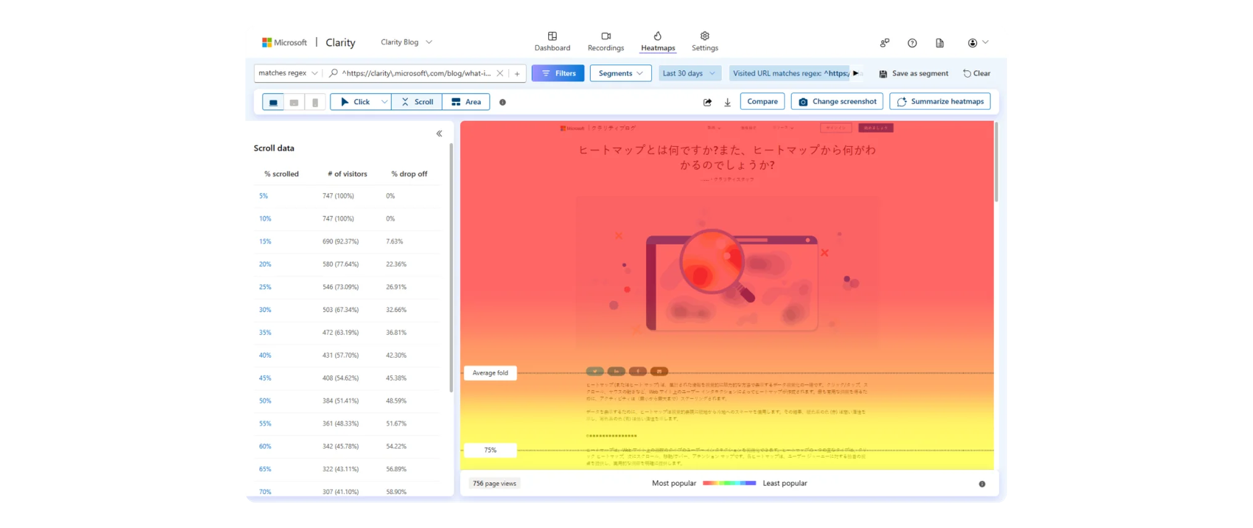
Task: Switch to mobile device view
Action: pyautogui.click(x=315, y=102)
